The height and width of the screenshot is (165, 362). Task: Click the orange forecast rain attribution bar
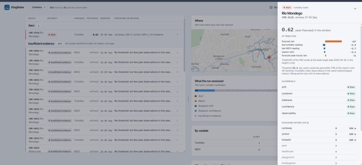[333, 42]
